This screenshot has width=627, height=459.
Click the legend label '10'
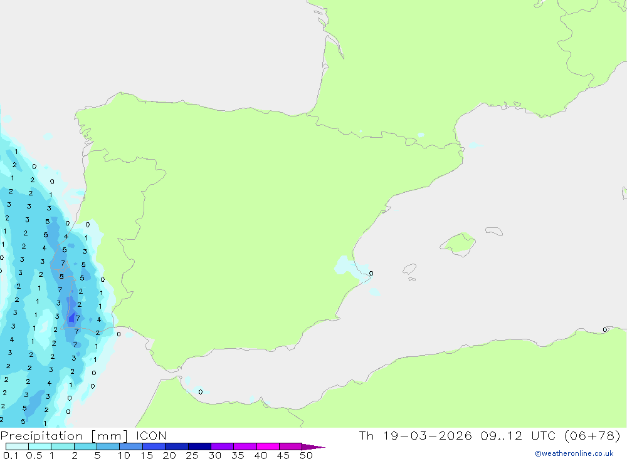pos(124,455)
